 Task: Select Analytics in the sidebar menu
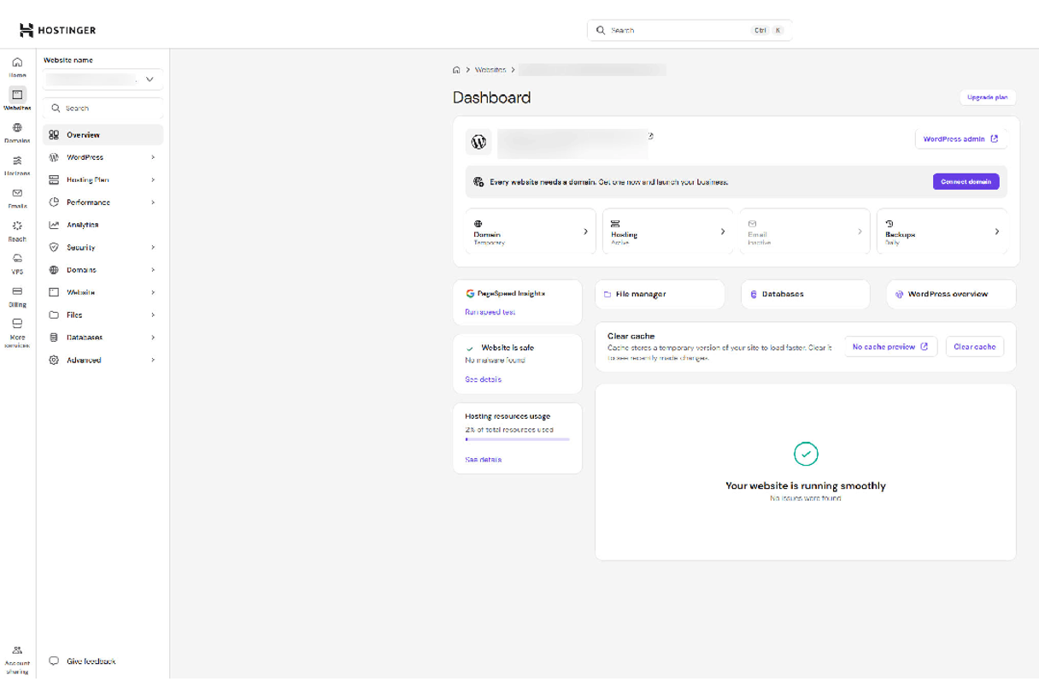[103, 225]
